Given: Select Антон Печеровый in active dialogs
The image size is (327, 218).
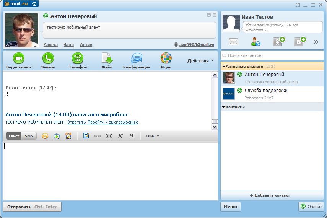Looking at the screenshot, I should pos(272,78).
